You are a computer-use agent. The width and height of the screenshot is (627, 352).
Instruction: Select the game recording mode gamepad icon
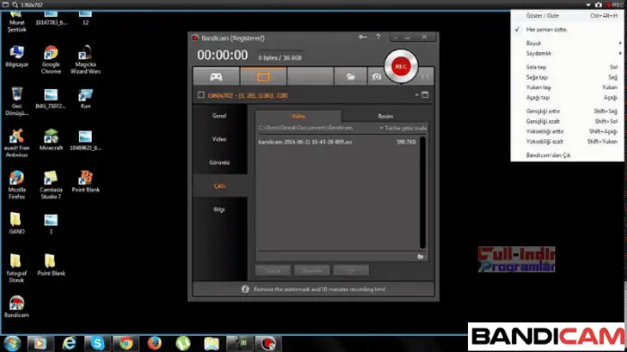point(216,76)
